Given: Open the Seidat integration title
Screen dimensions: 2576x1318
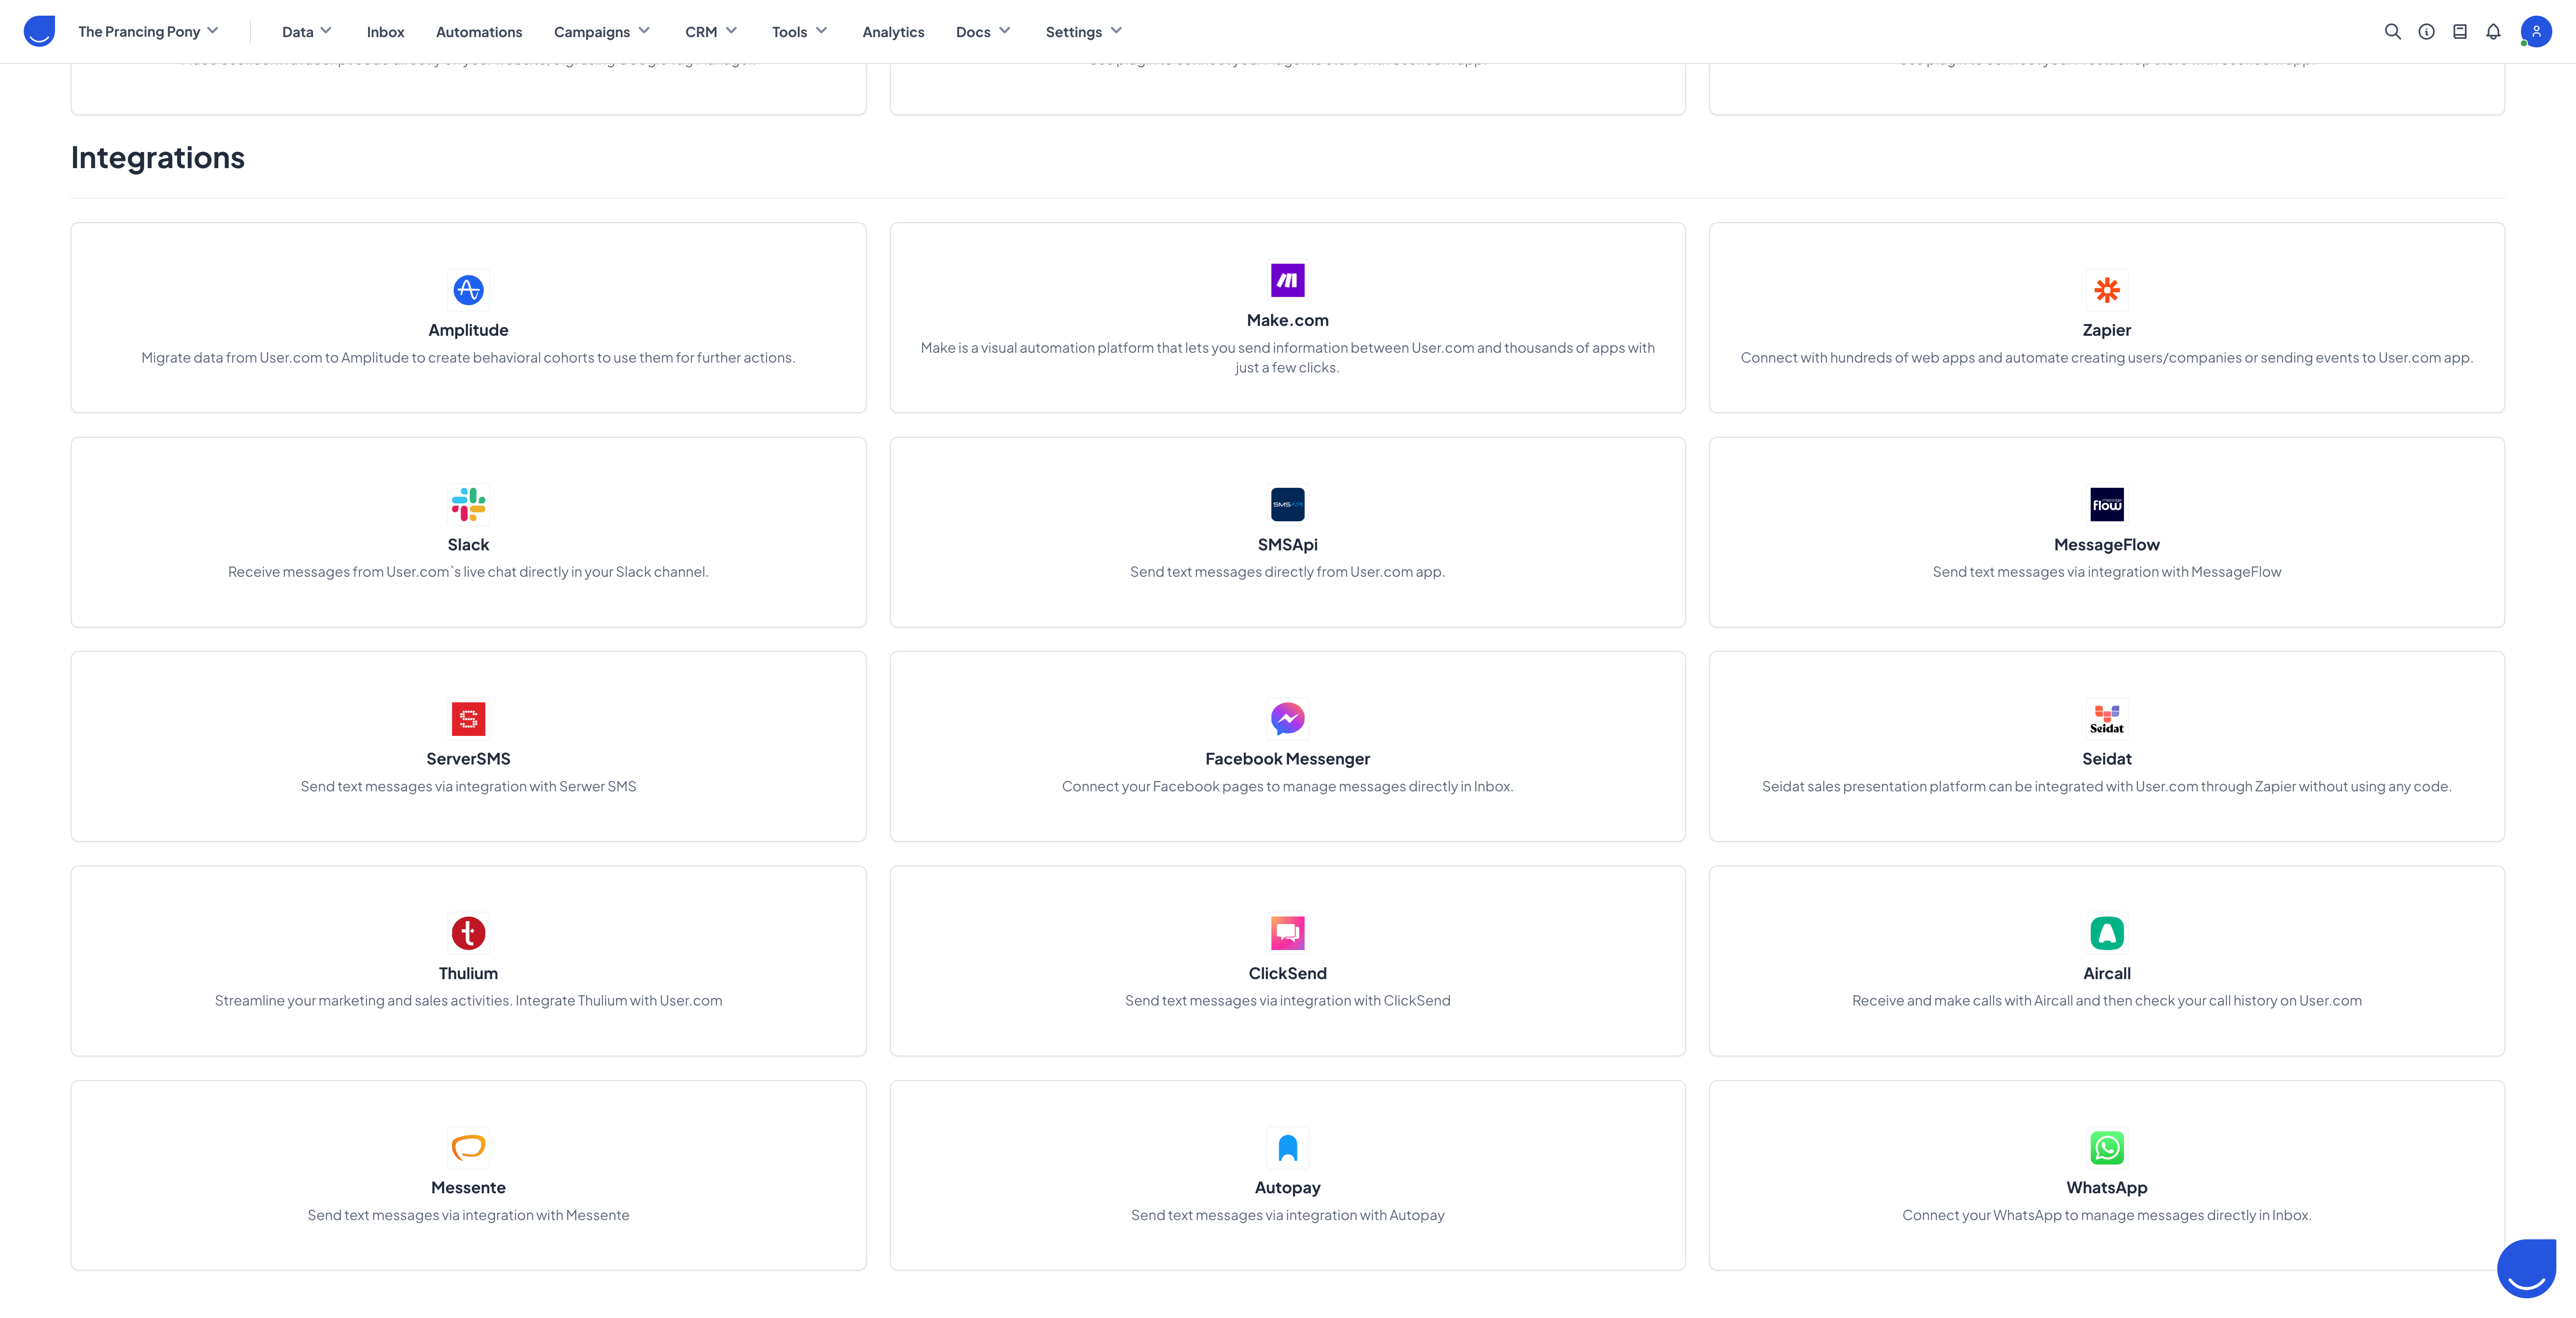Looking at the screenshot, I should (2106, 759).
